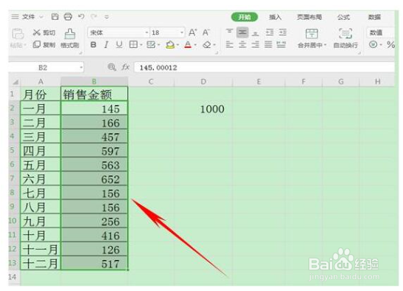Open the 数据 tab

click(x=374, y=17)
